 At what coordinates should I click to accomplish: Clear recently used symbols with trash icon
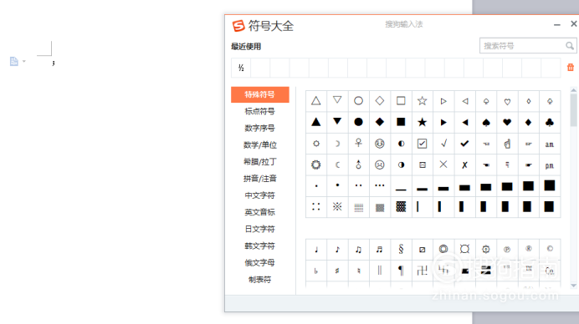(x=571, y=68)
